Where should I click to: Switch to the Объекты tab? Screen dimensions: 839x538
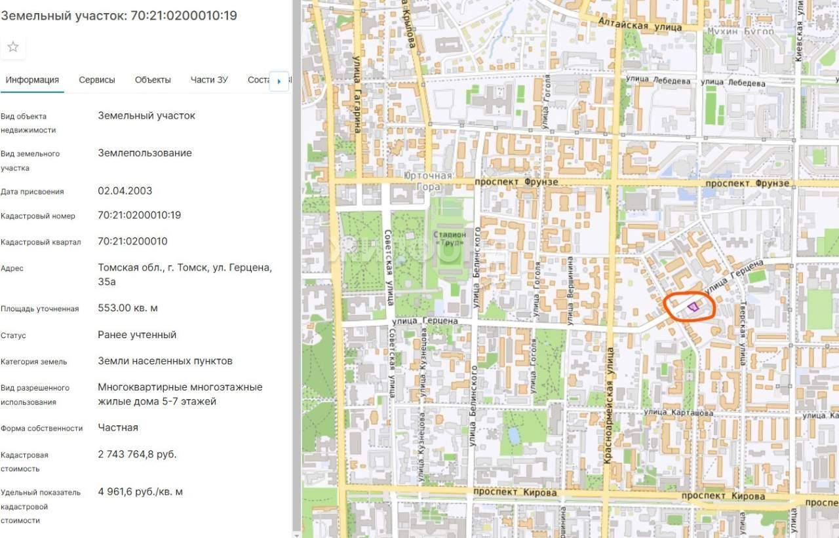153,80
